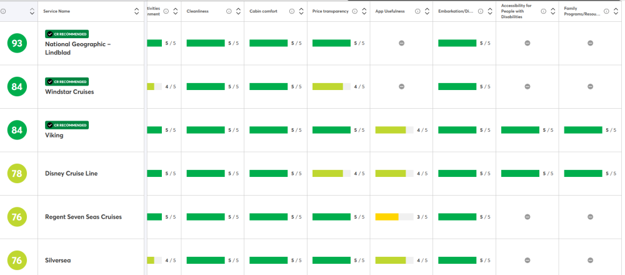Click Regent Seven Seas '5 / 5' Price transparency value
Image resolution: width=625 pixels, height=275 pixels.
pos(359,217)
